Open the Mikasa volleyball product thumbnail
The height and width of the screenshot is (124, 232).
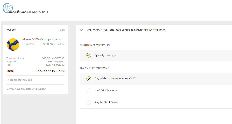pyautogui.click(x=13, y=44)
